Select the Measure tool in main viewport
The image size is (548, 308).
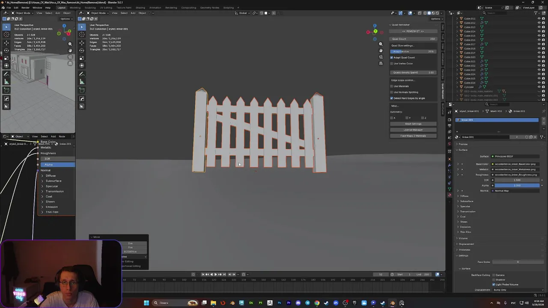click(x=82, y=81)
